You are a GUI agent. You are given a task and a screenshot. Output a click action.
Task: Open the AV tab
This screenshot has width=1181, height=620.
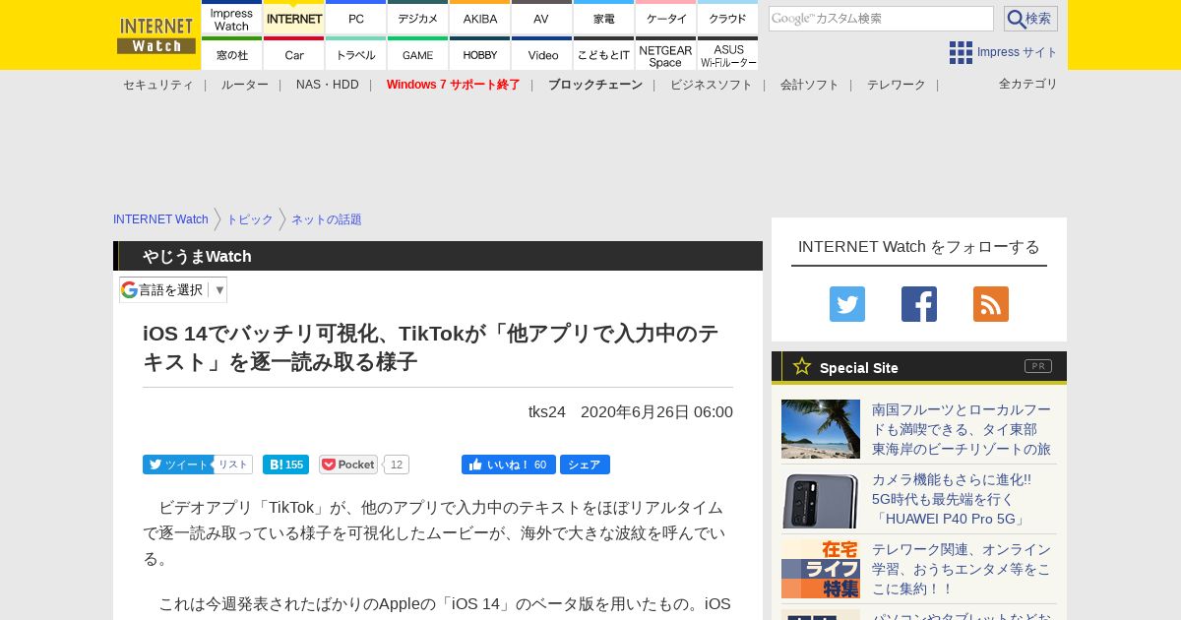pos(542,19)
